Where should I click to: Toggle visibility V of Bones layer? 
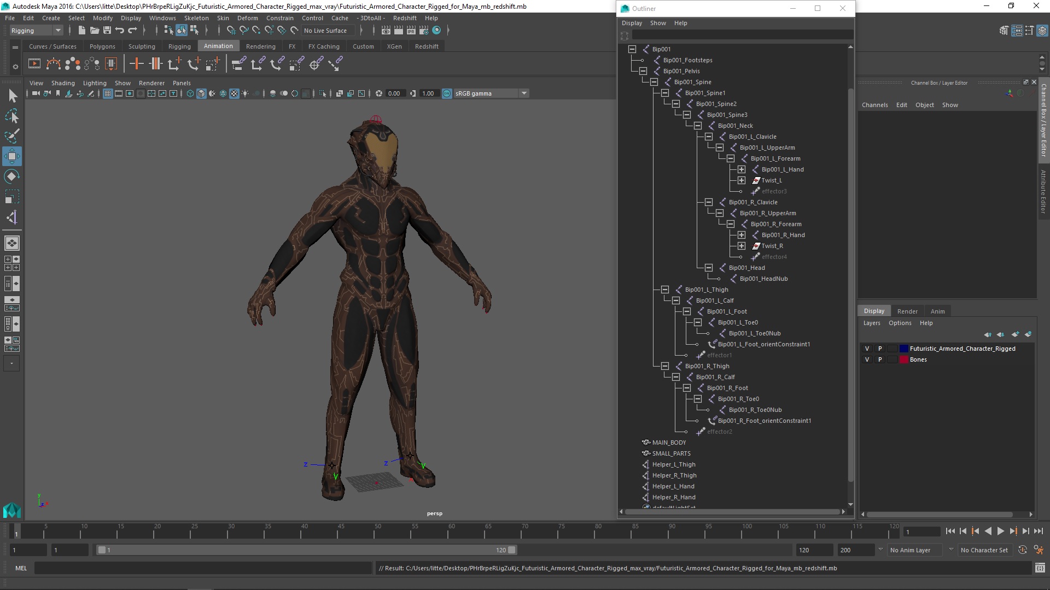867,359
